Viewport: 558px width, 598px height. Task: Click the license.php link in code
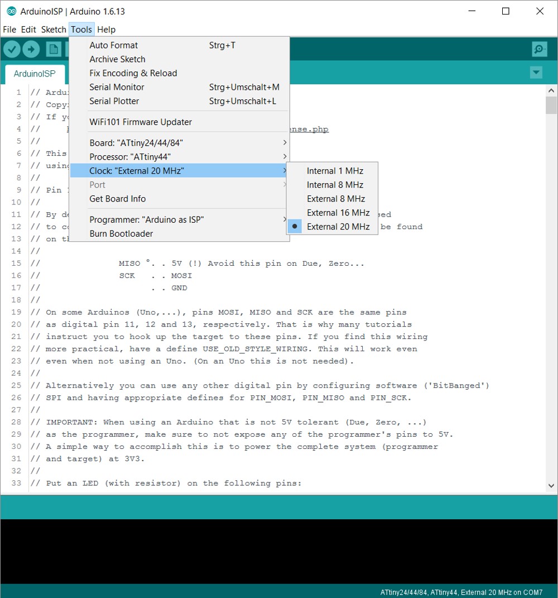pyautogui.click(x=309, y=129)
